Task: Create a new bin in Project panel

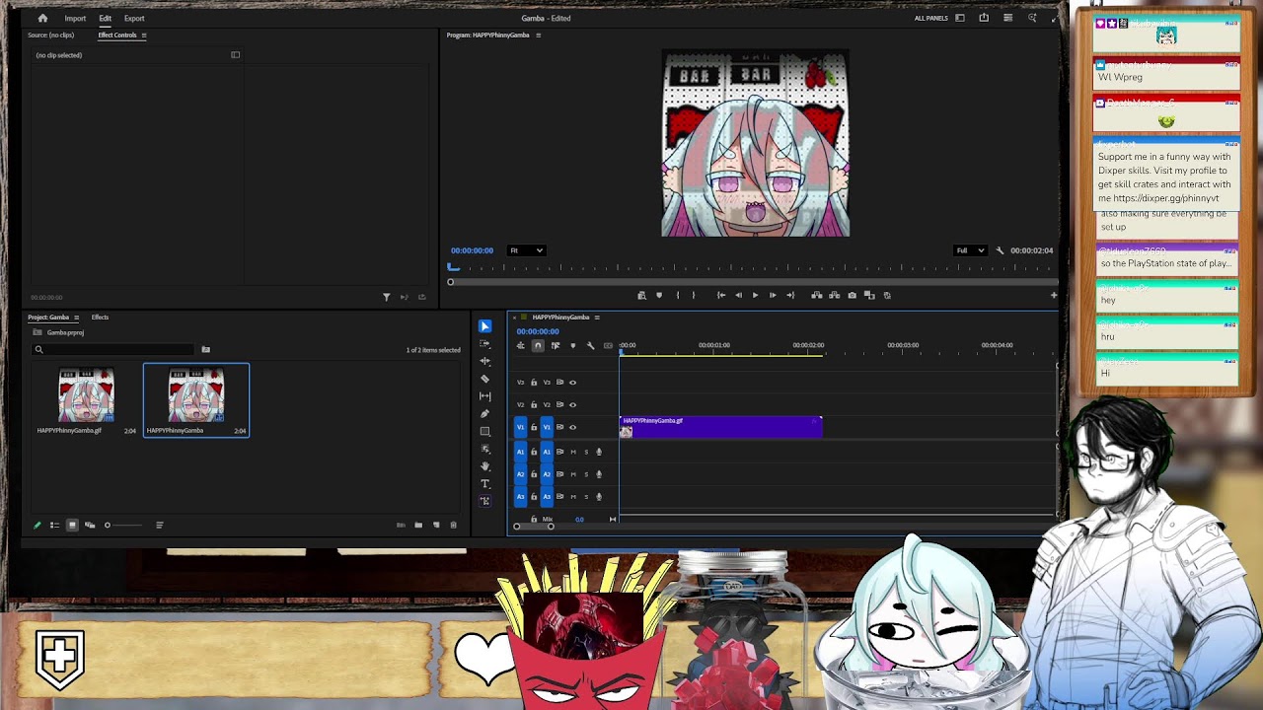Action: pos(418,525)
